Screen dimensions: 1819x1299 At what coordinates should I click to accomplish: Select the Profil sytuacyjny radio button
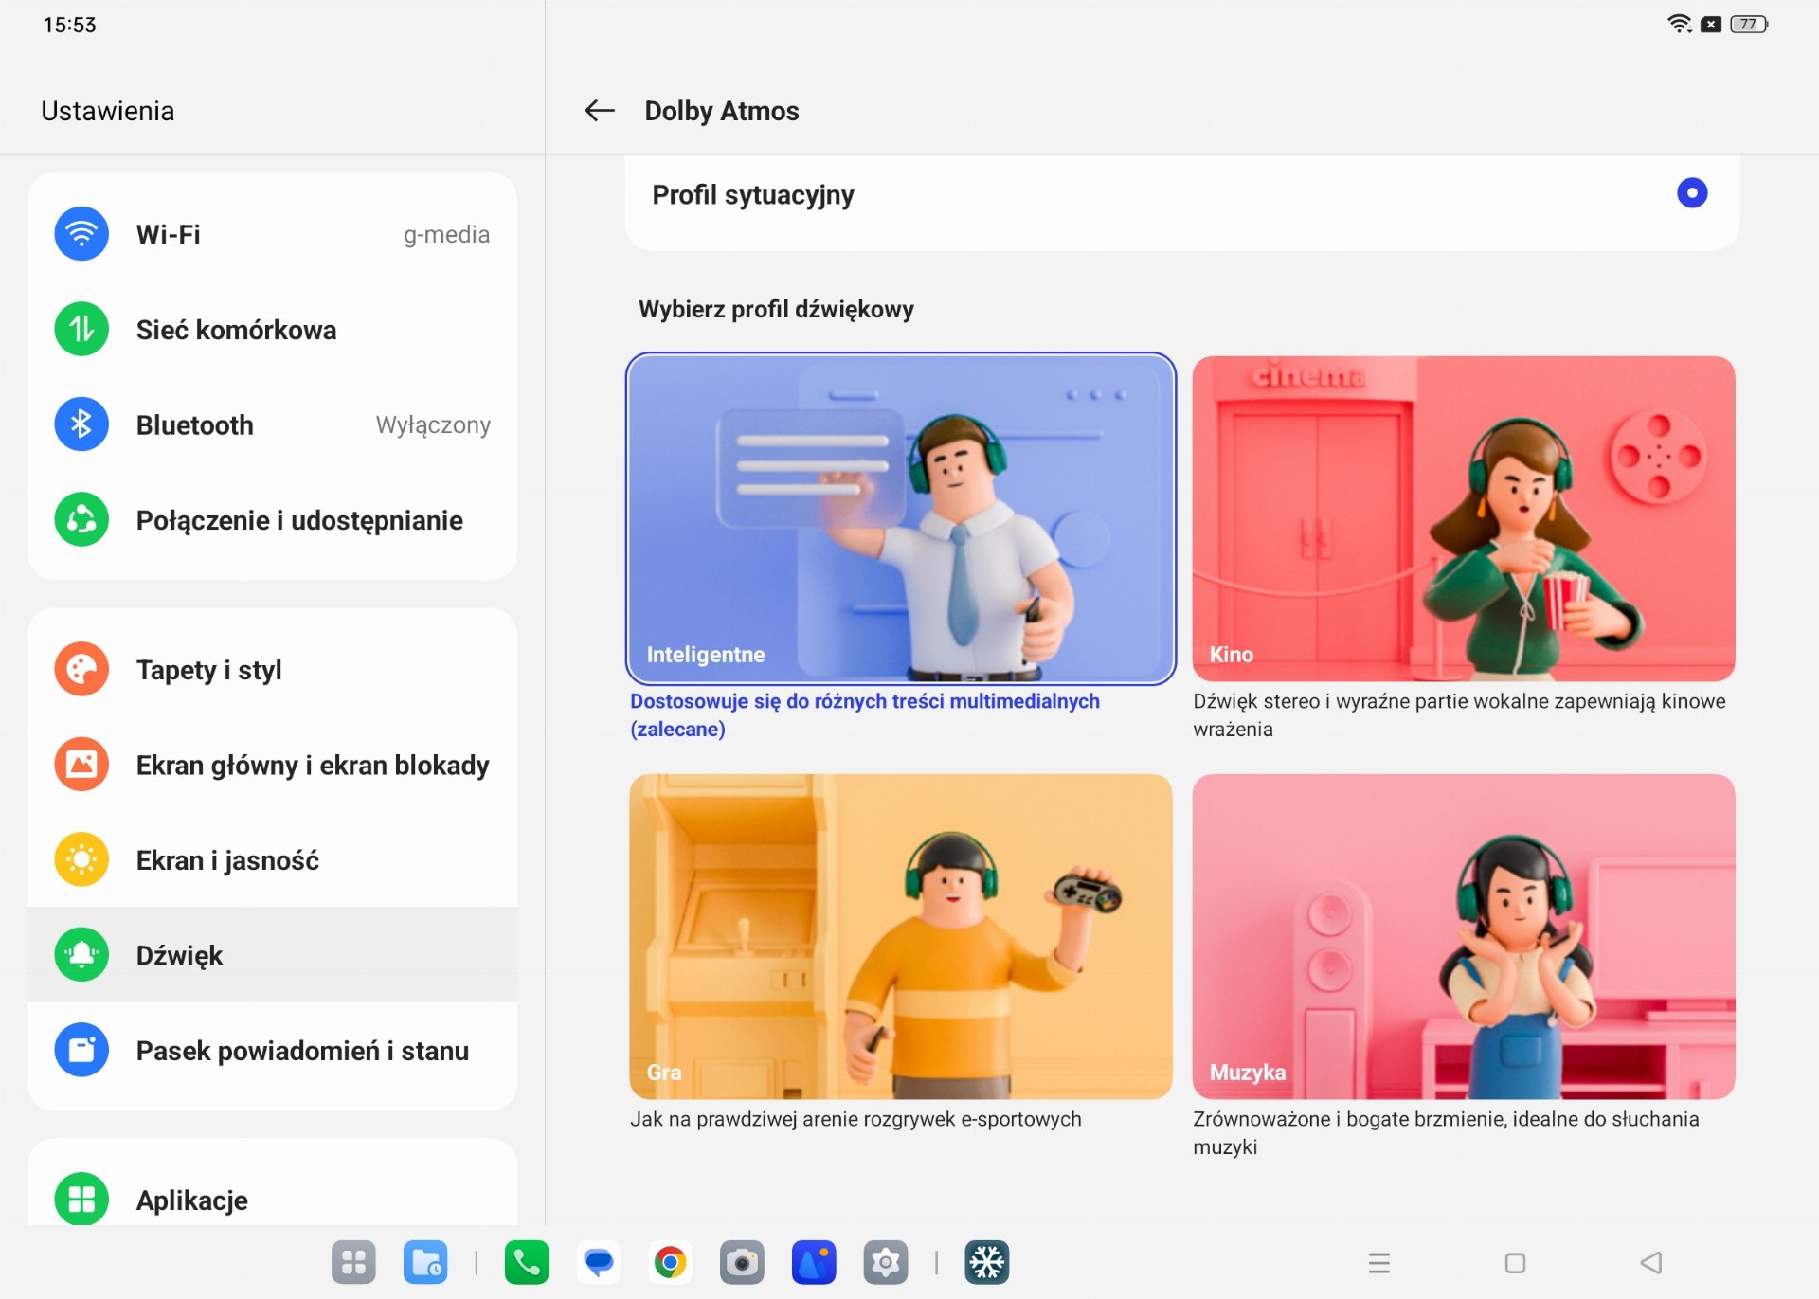(1691, 193)
